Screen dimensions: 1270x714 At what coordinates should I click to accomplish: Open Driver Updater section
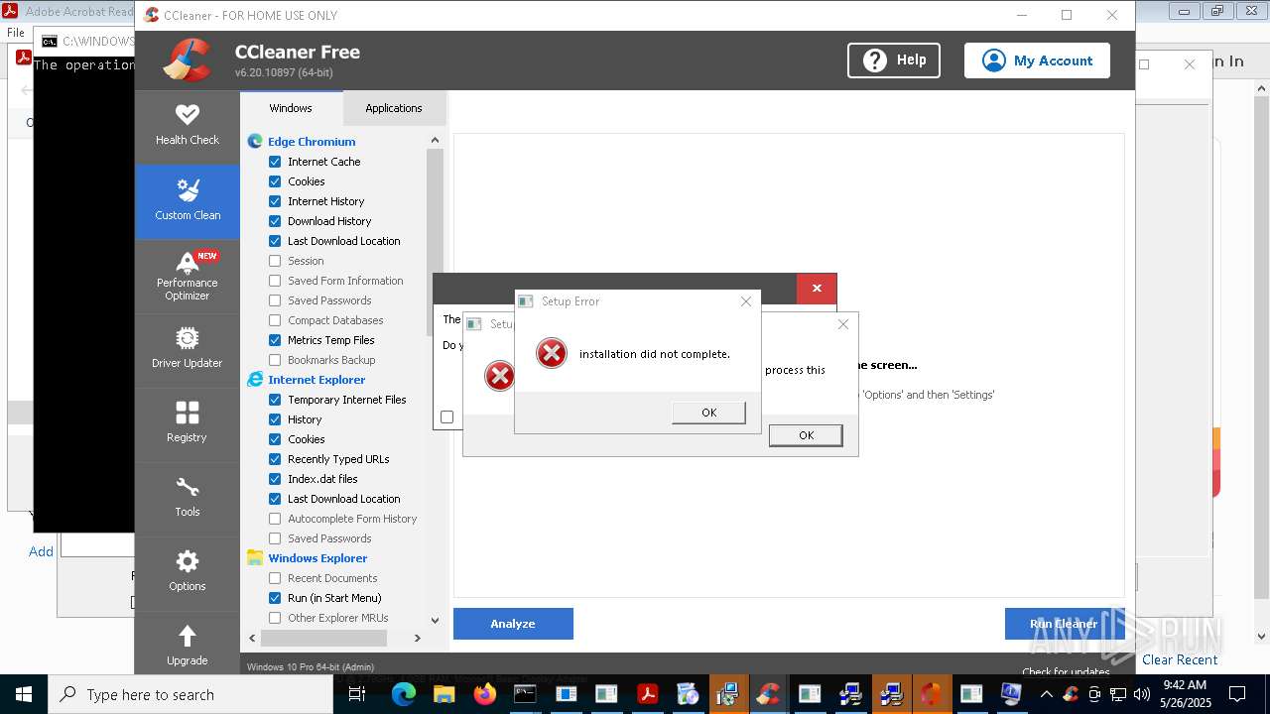point(188,350)
